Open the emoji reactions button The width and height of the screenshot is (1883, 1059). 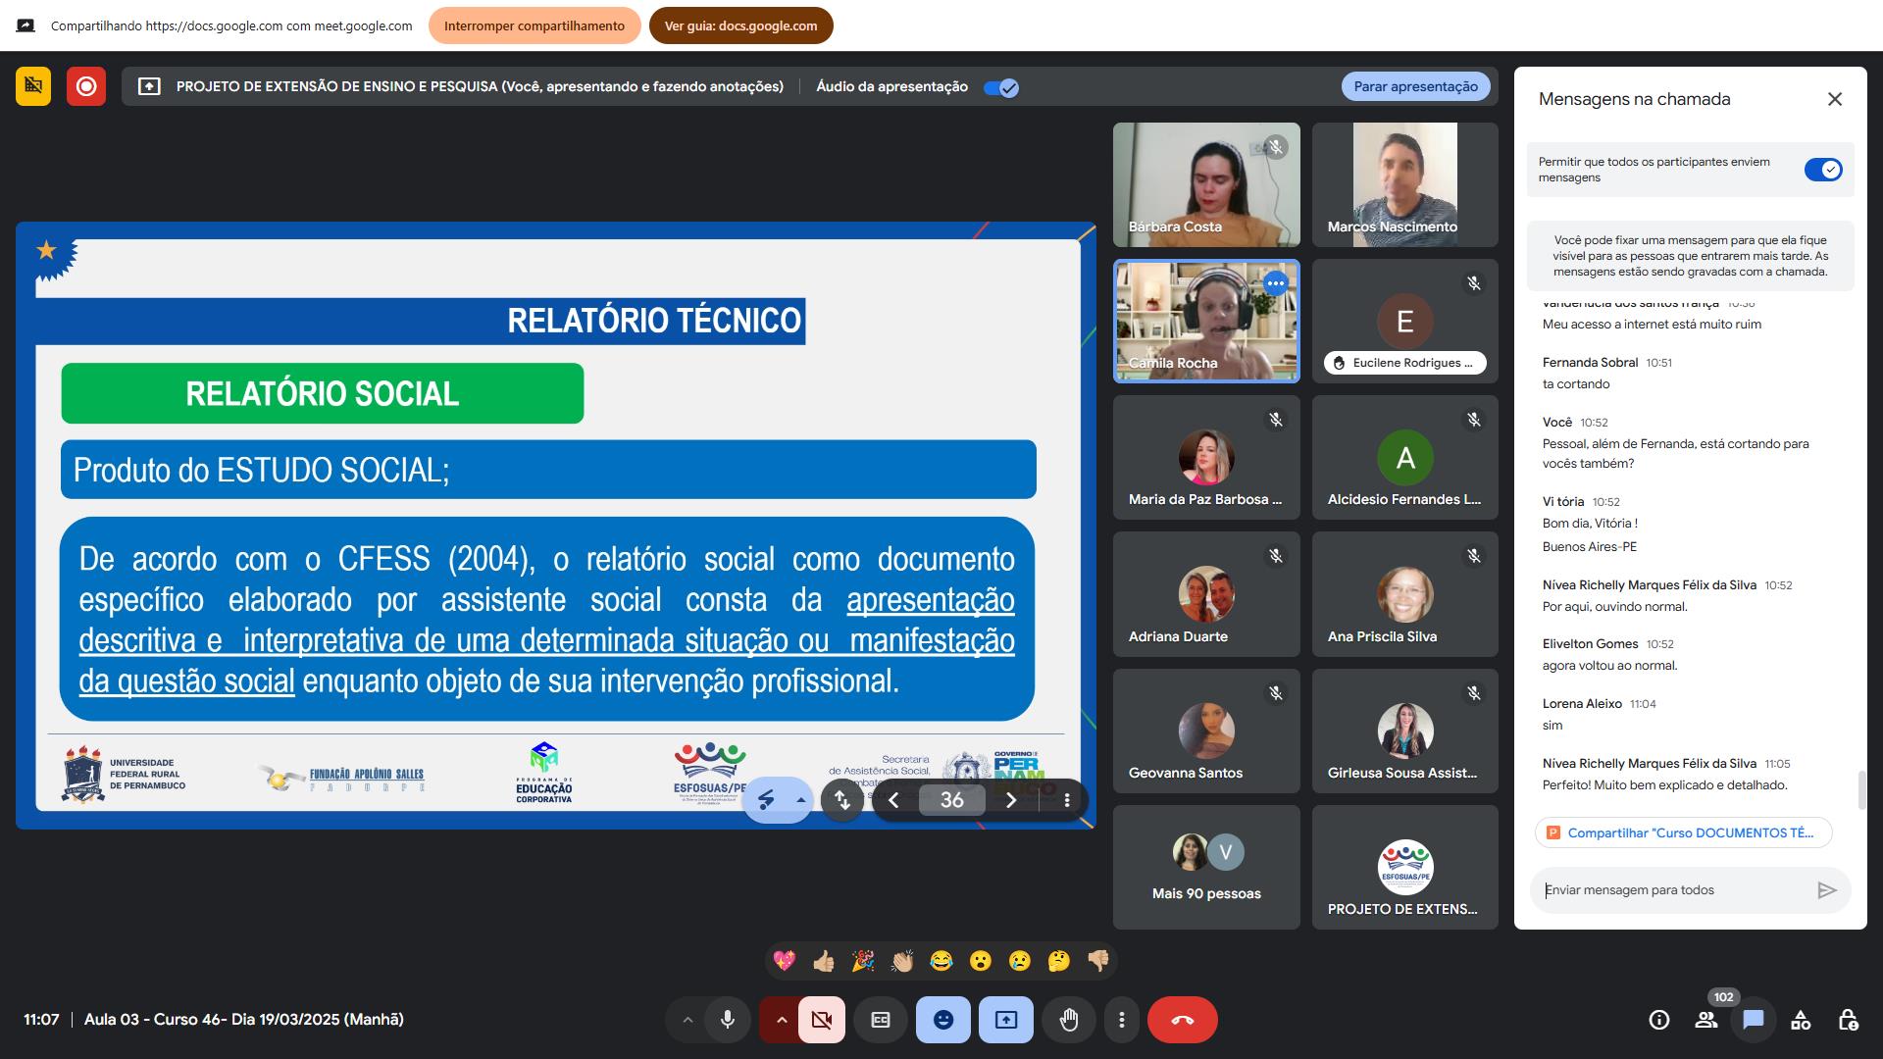942,1020
